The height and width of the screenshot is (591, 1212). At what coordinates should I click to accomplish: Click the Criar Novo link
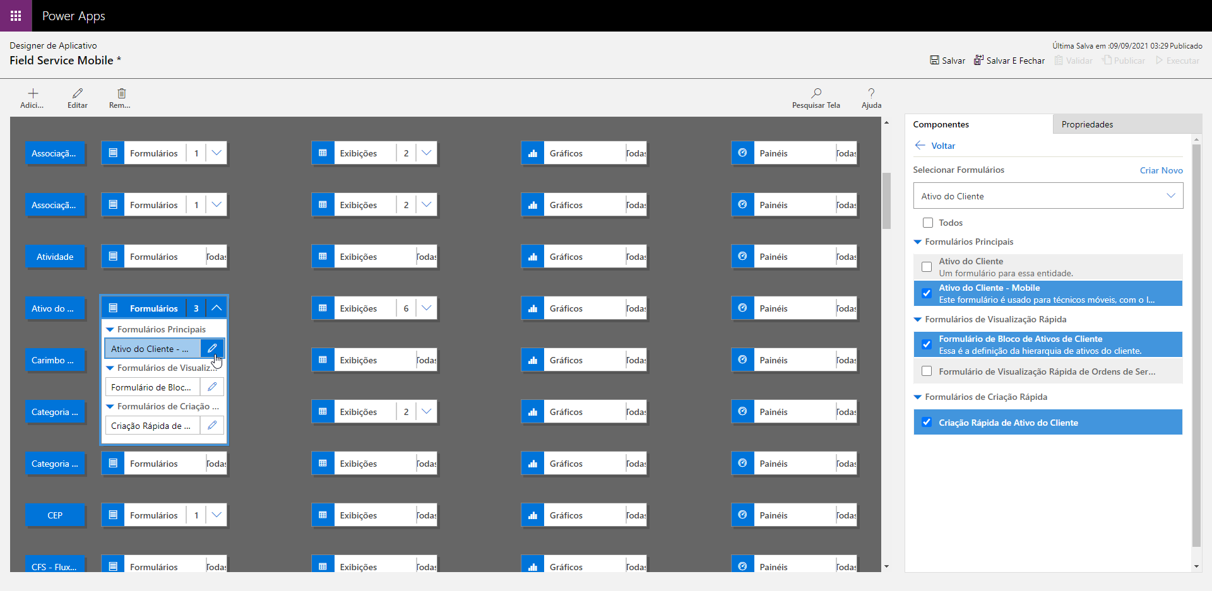[x=1161, y=170]
